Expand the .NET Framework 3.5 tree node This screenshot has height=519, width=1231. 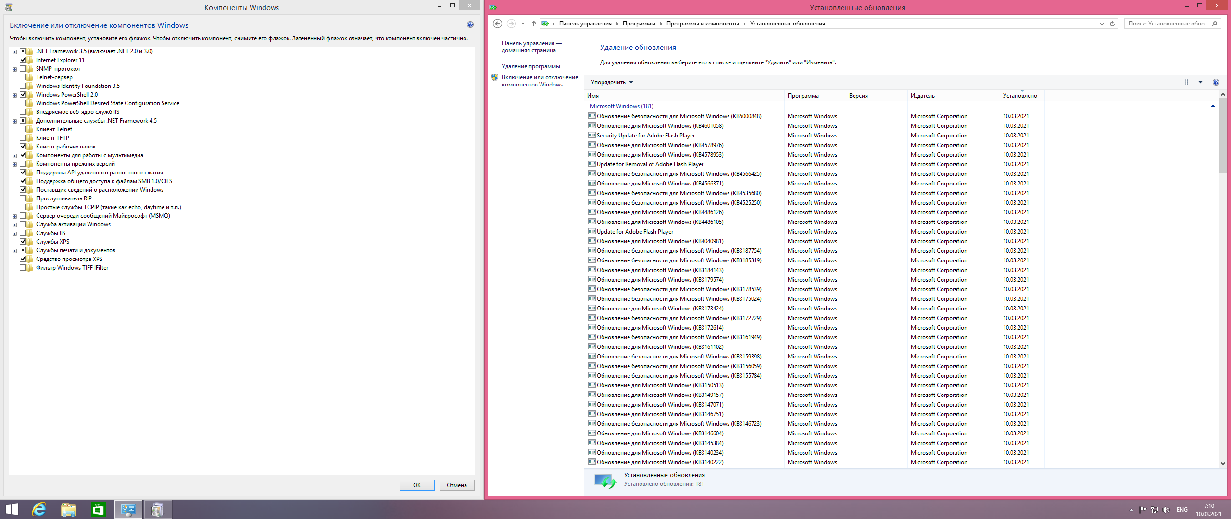pos(14,52)
